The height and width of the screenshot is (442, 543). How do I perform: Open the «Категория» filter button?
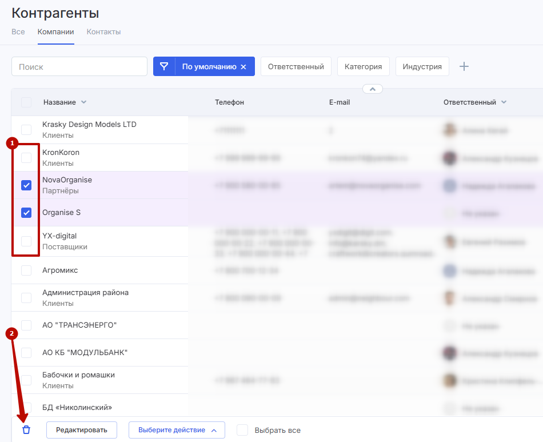(x=363, y=66)
